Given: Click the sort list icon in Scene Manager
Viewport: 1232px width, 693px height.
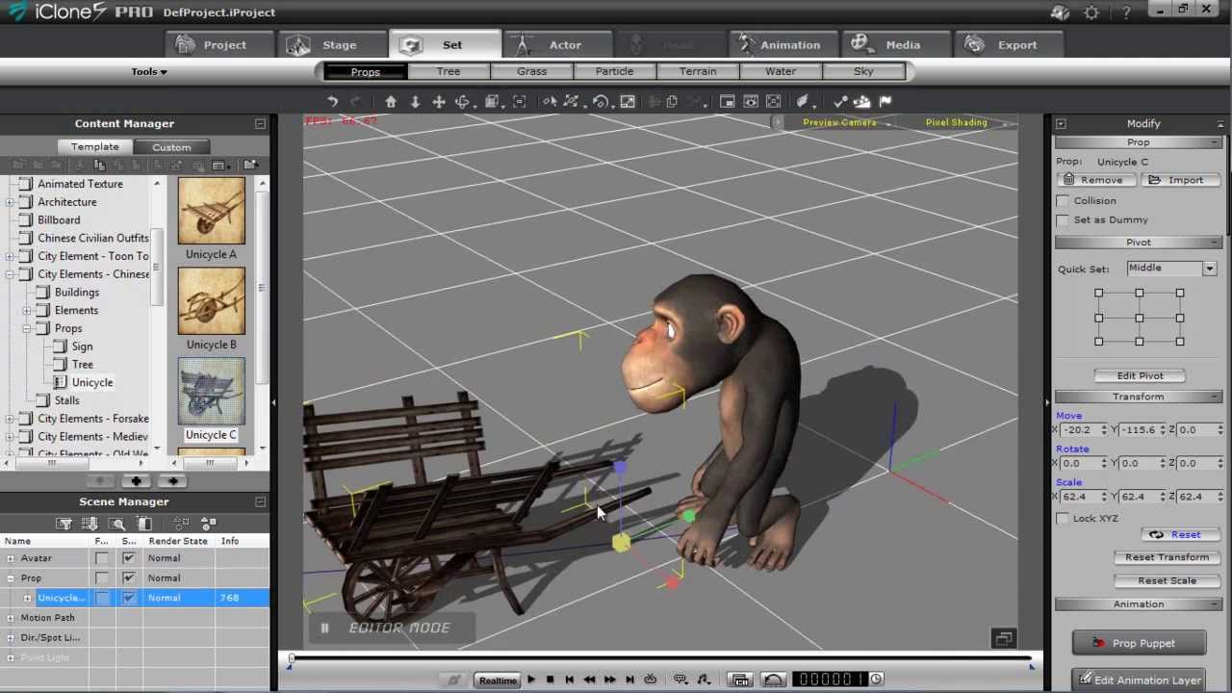Looking at the screenshot, I should click(x=90, y=524).
